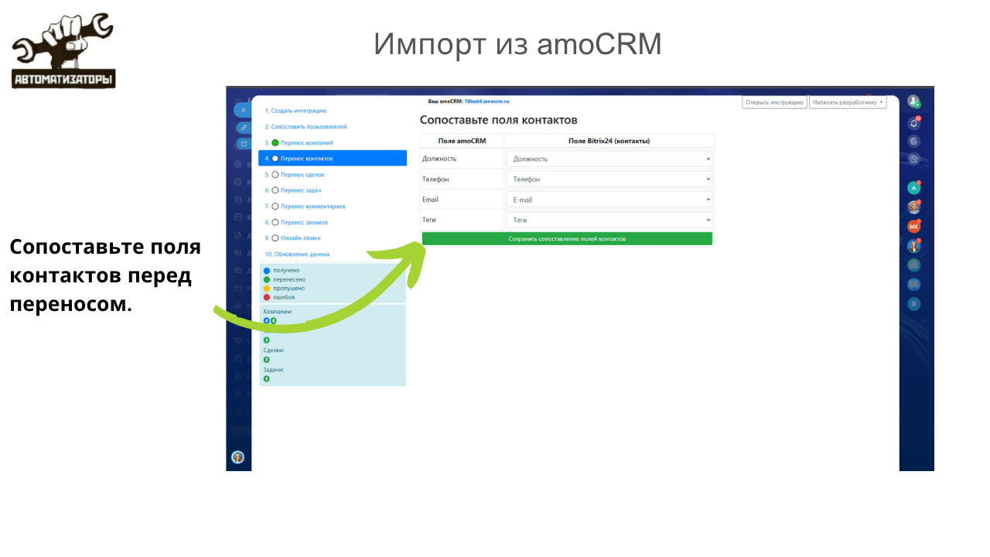990x557 pixels.
Task: Go to step "3. Перенос компаний"
Action: 299,142
